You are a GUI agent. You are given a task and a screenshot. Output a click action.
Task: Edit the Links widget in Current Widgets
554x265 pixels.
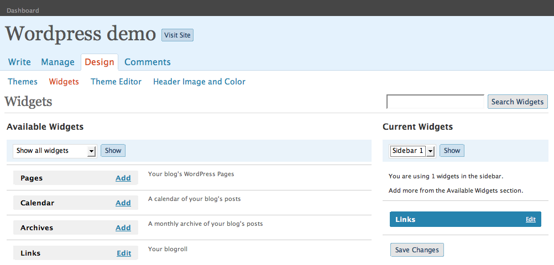531,220
